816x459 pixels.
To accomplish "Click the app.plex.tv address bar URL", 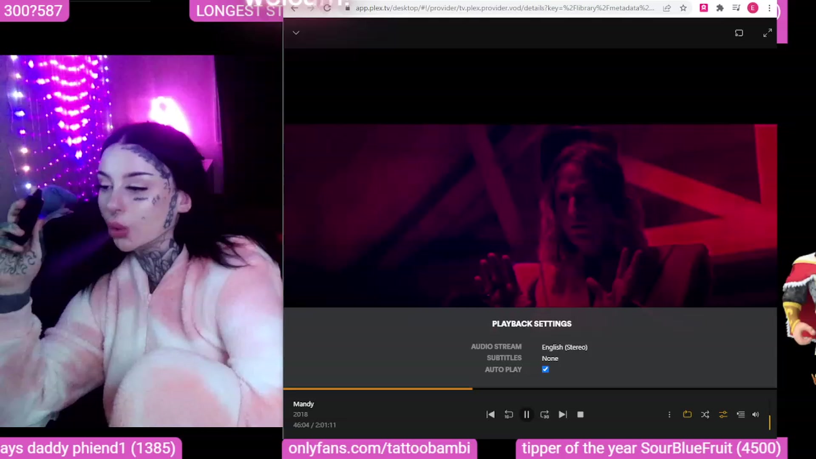I will coord(505,8).
